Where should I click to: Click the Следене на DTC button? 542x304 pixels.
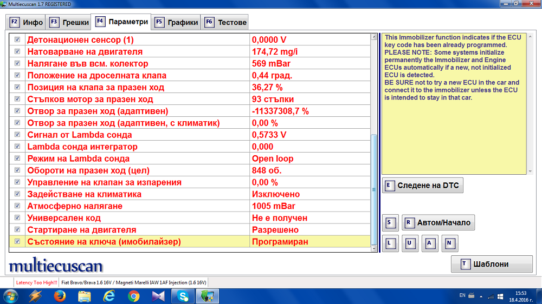[x=423, y=186]
